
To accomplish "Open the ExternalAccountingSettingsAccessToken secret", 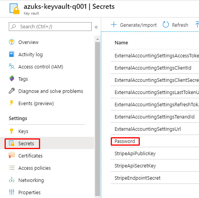I will (157, 56).
